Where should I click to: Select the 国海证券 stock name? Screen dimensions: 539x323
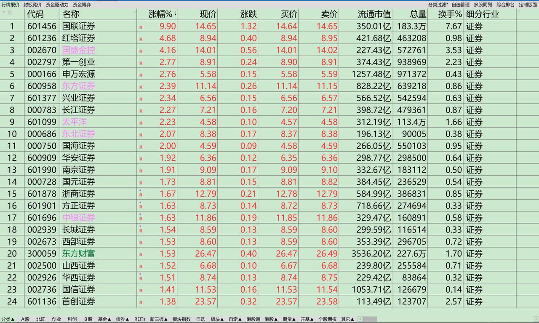[79, 146]
